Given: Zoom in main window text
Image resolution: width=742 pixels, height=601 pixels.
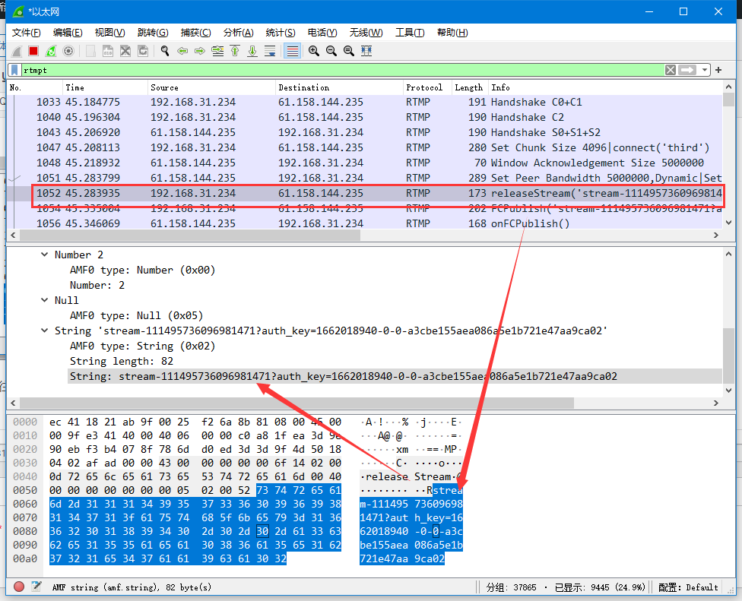Looking at the screenshot, I should point(313,51).
